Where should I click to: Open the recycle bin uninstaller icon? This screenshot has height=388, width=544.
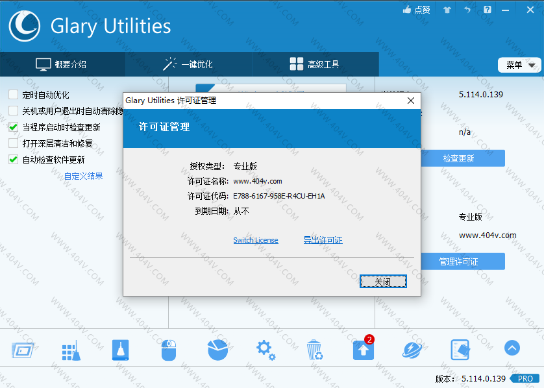click(x=314, y=350)
